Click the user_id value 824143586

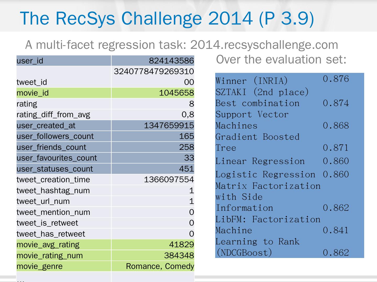[171, 61]
